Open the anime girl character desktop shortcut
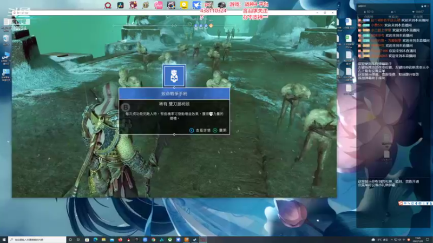433x243 pixels. coord(133,5)
